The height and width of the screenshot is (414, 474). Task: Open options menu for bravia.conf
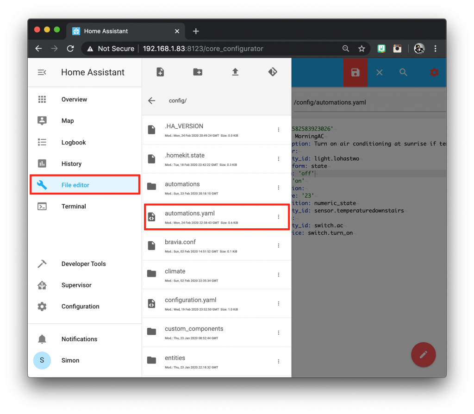[278, 245]
